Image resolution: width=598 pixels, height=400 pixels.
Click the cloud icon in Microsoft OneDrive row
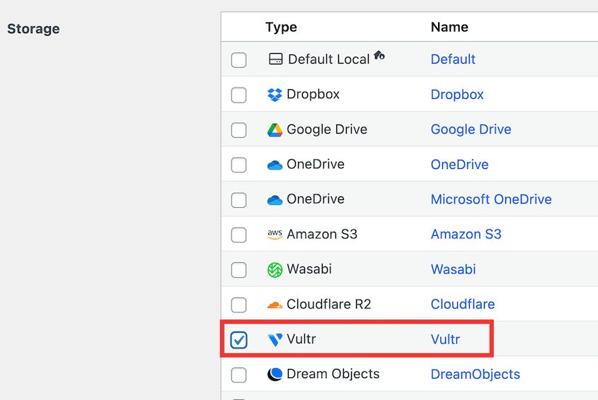coord(275,199)
